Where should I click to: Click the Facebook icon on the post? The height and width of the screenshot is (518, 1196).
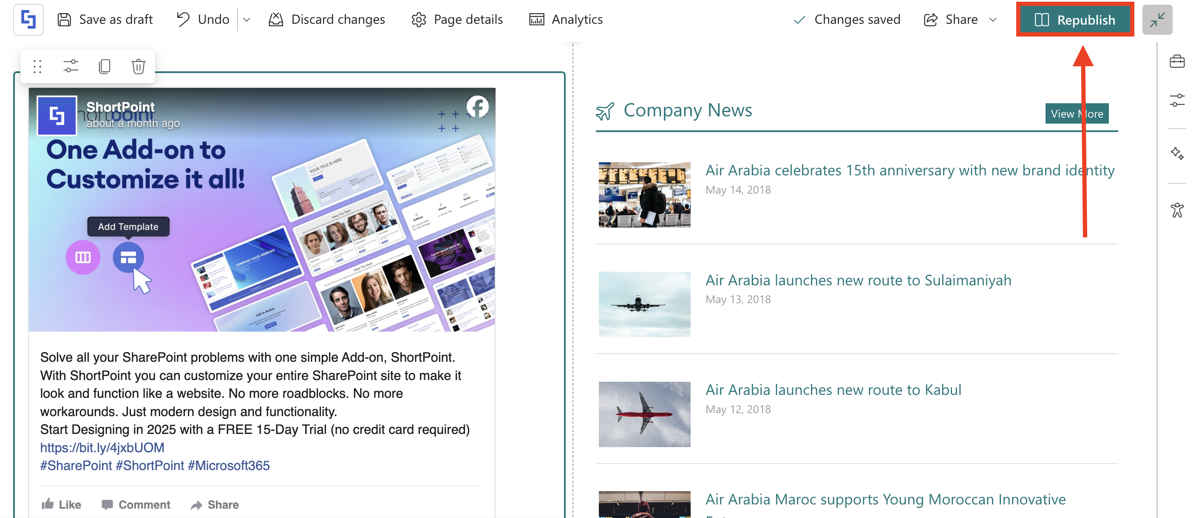[x=477, y=107]
